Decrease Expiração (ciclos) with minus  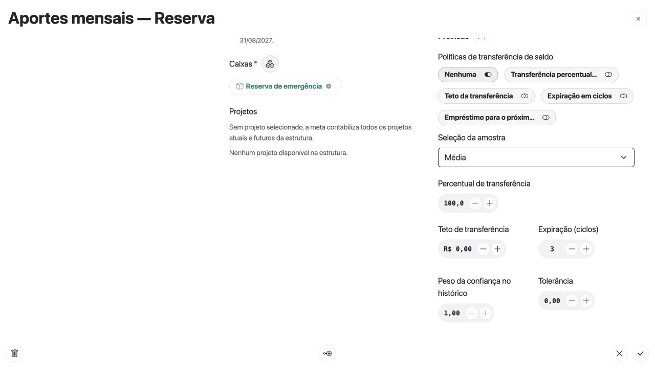pyautogui.click(x=572, y=249)
